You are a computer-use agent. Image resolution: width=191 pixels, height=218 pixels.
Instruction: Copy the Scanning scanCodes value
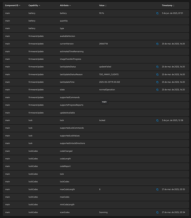click(x=157, y=212)
